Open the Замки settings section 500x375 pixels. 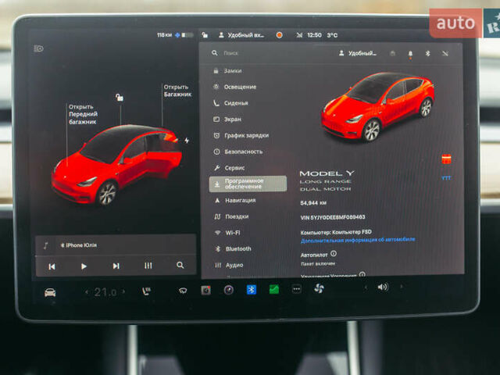(227, 71)
